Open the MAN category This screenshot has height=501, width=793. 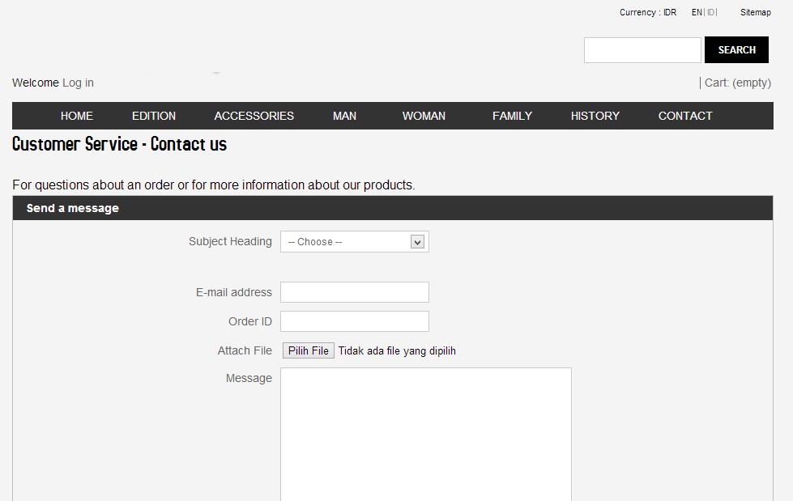click(344, 116)
